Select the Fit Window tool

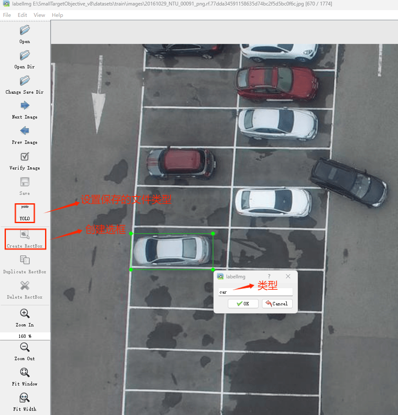(x=25, y=373)
